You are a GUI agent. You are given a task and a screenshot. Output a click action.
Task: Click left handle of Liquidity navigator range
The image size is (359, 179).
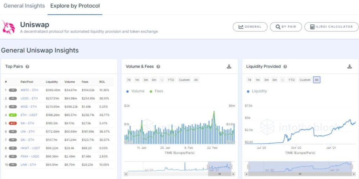248,167
